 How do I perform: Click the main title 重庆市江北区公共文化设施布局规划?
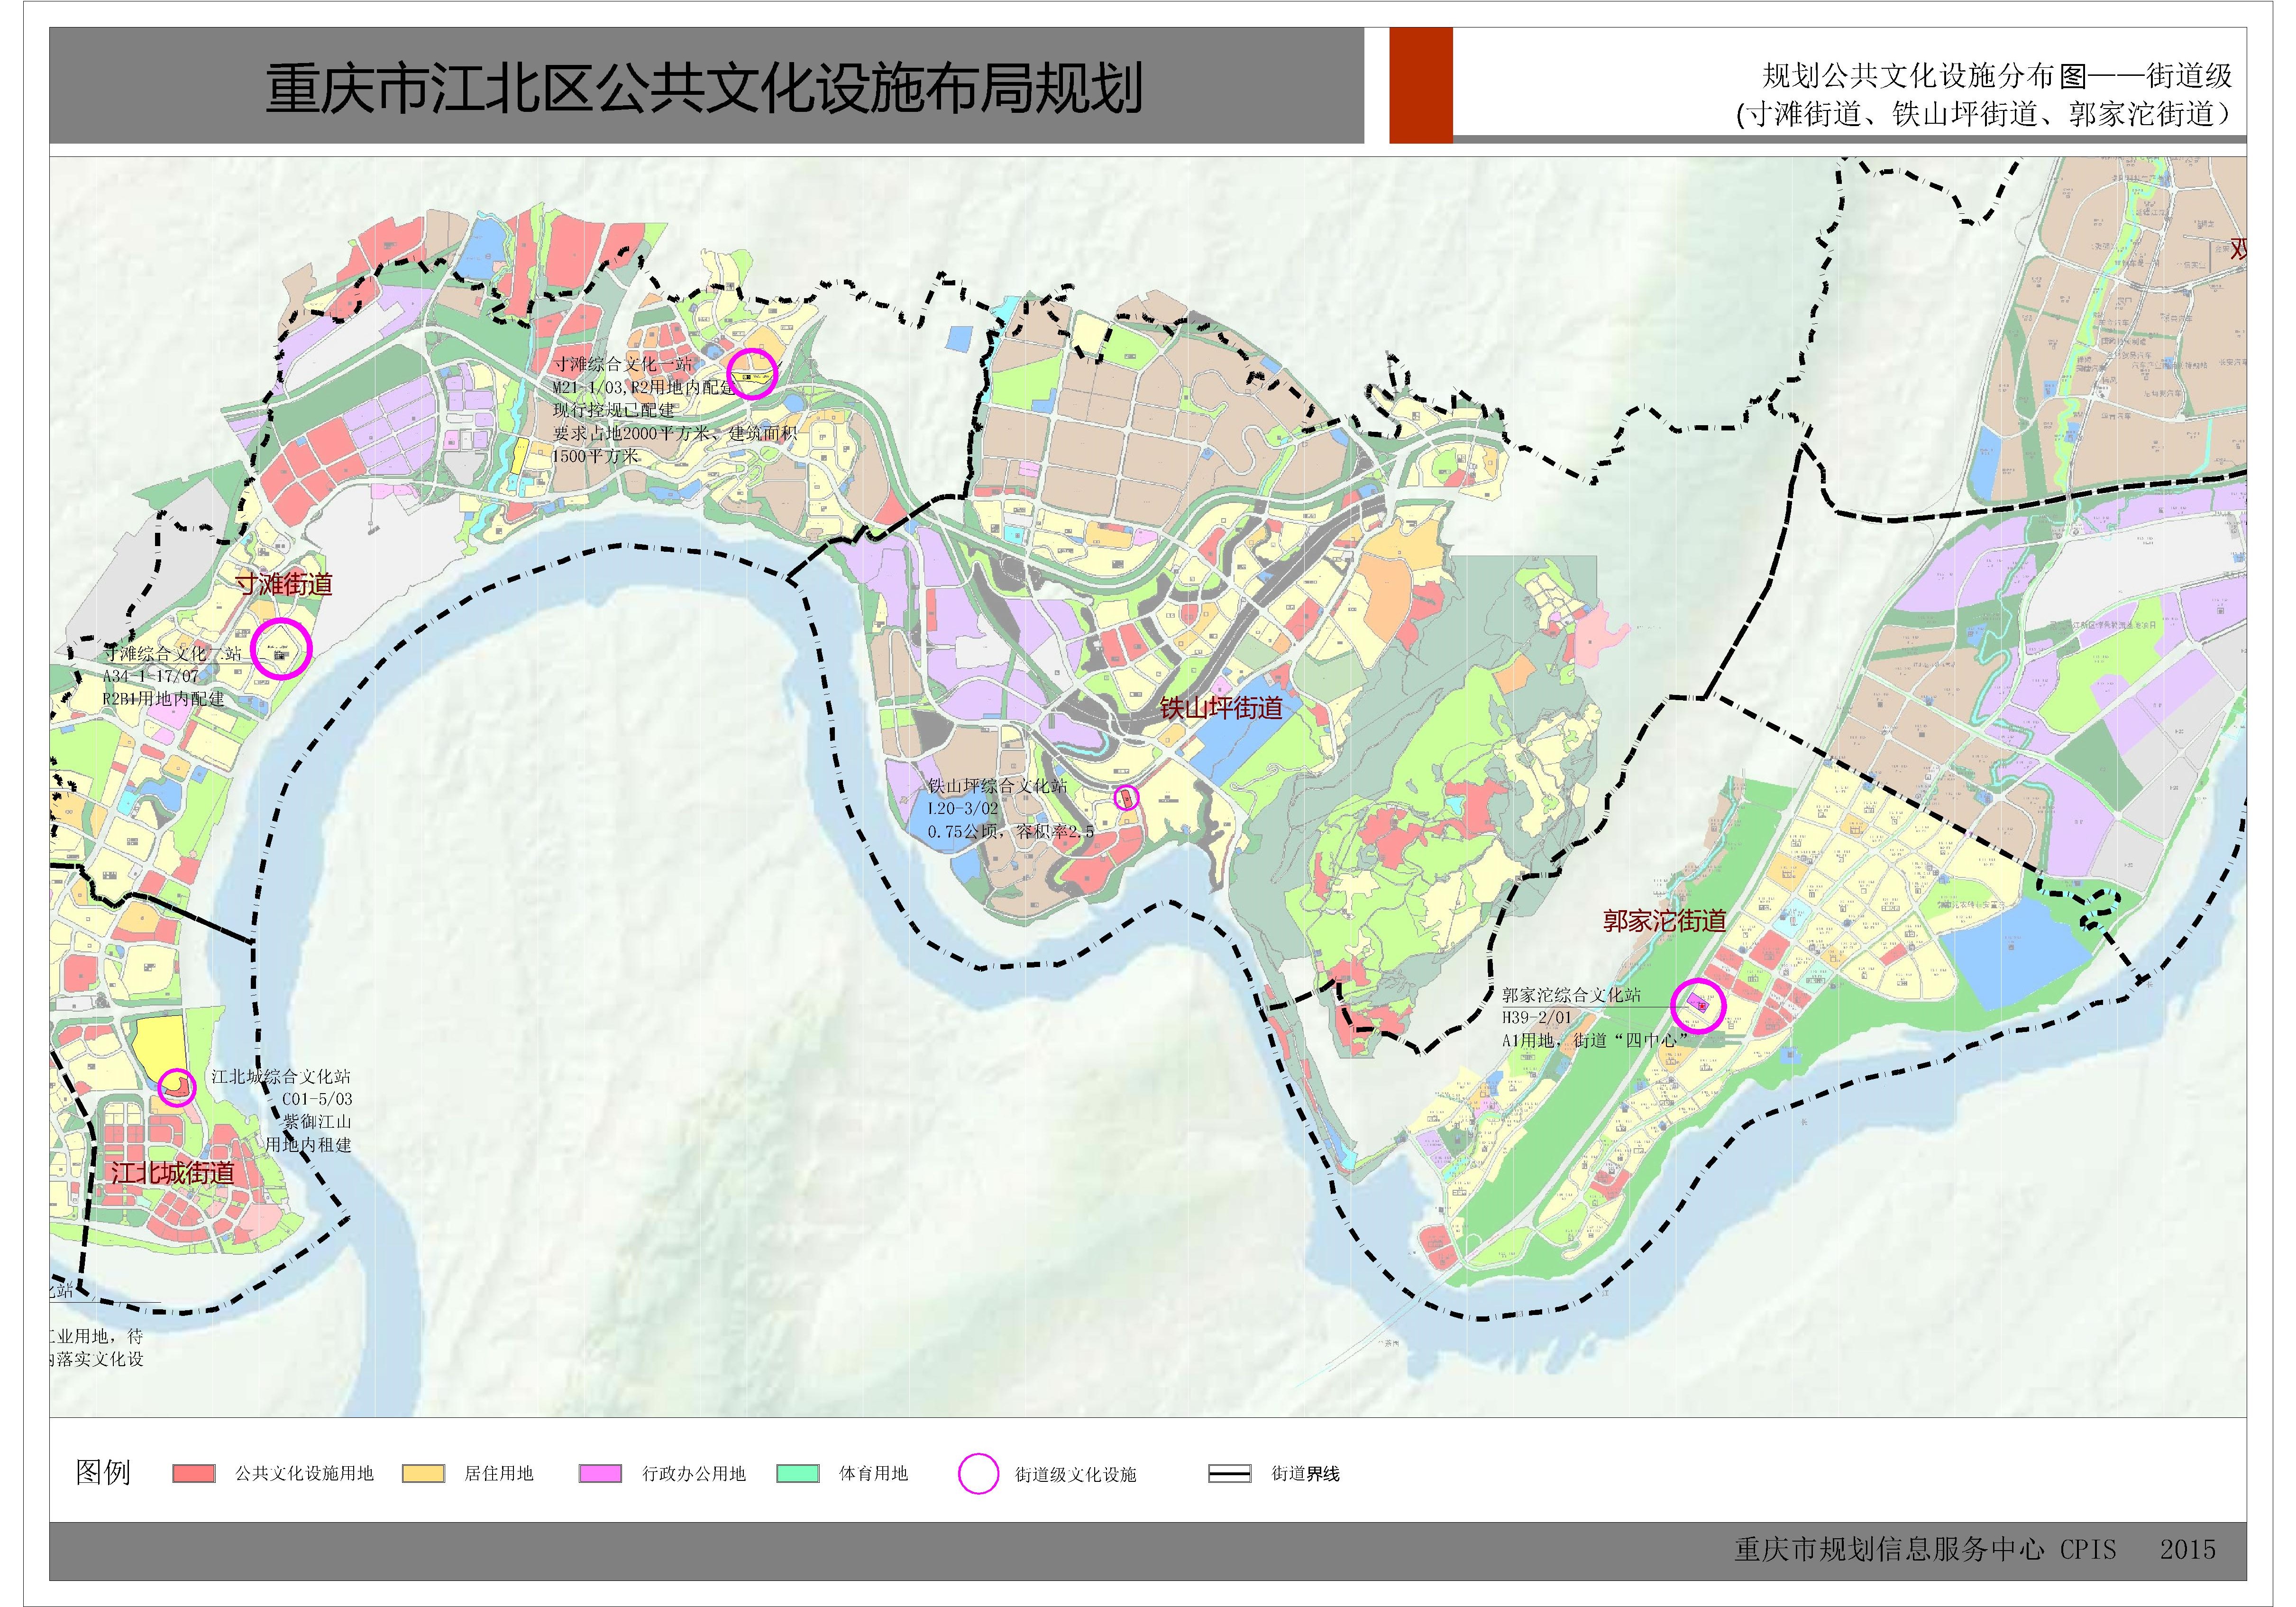coord(704,88)
